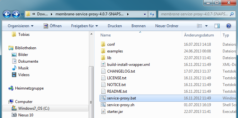Click the starter.jar file name
The image size is (238, 118).
pos(115,112)
